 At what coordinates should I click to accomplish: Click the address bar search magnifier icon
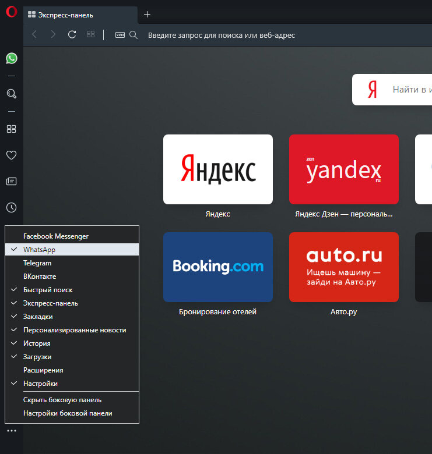[134, 35]
